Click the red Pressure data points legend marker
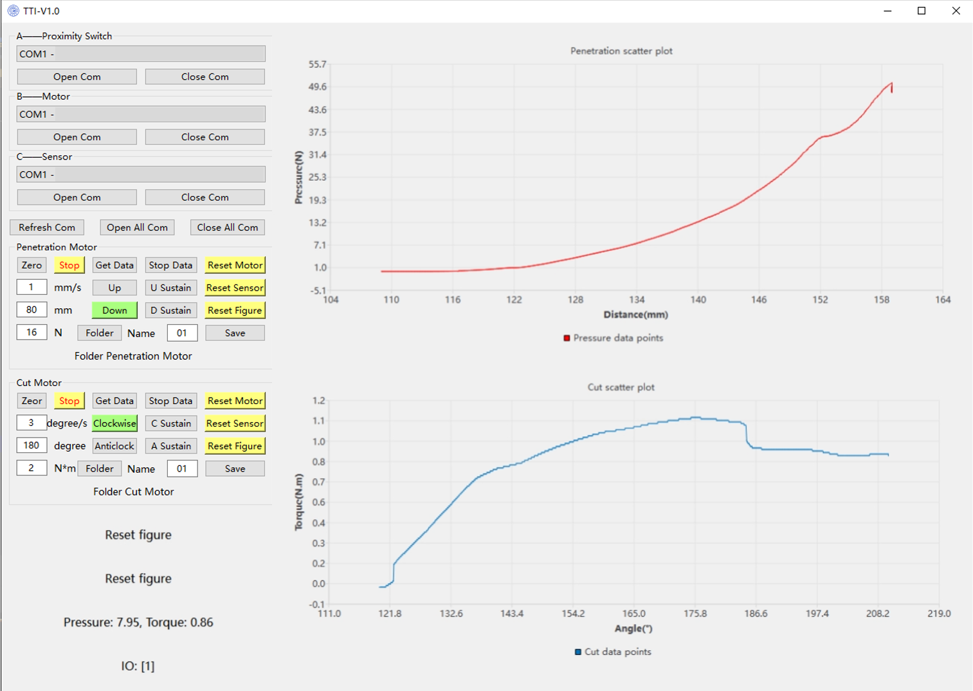Screen dimensions: 973x691 coord(567,338)
